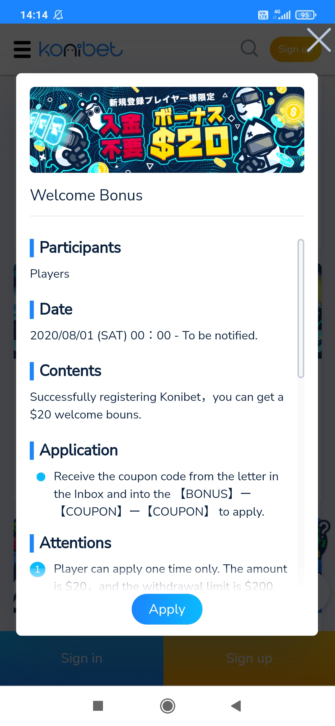Tap the numbered 1 bullet under Attentions

tap(38, 569)
